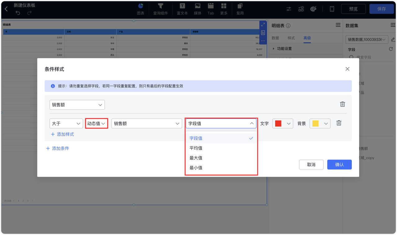This screenshot has width=397, height=235.
Task: Choose 平均值 from the list
Action: pyautogui.click(x=221, y=148)
